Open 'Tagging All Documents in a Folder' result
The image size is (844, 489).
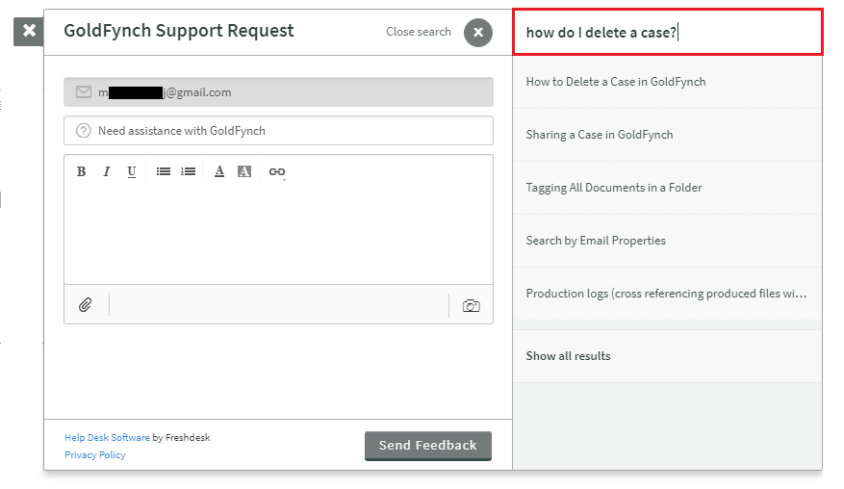[668, 188]
